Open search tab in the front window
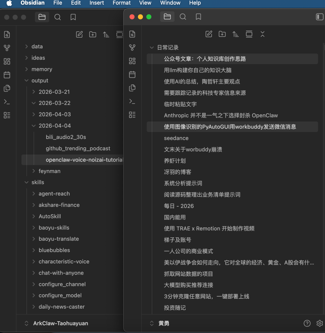Viewport: 325px width, 333px height. [183, 17]
